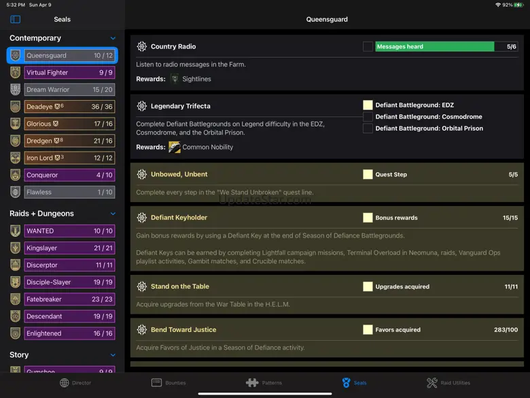This screenshot has height=398, width=530.
Task: Click the Glorious seal emblem icon
Action: tap(15, 124)
